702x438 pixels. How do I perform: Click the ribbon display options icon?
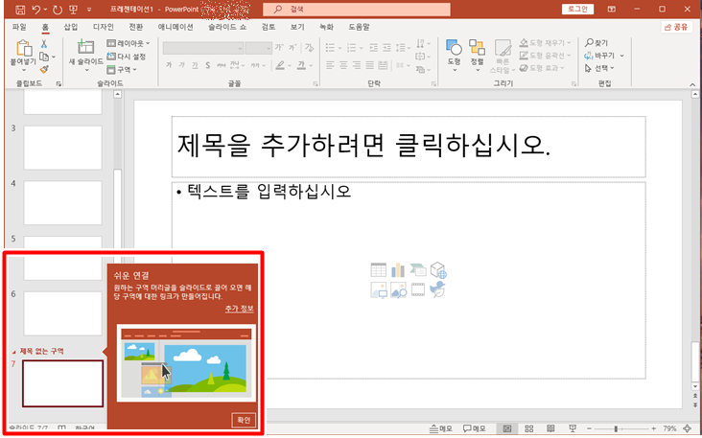pos(612,9)
